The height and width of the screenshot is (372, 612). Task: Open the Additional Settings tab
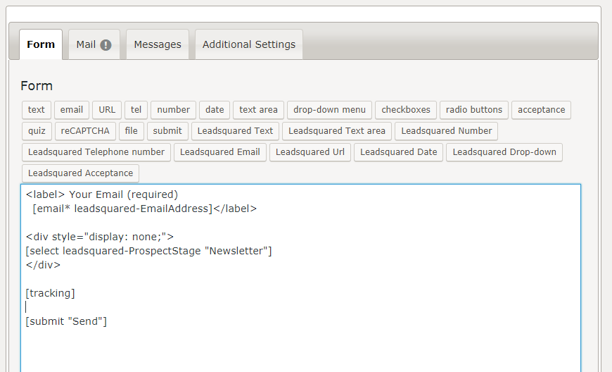tap(249, 44)
